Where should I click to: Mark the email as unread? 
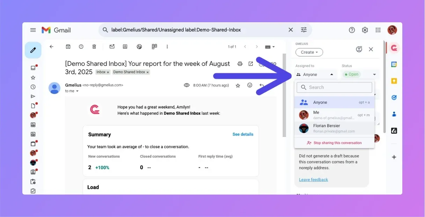coord(112,47)
